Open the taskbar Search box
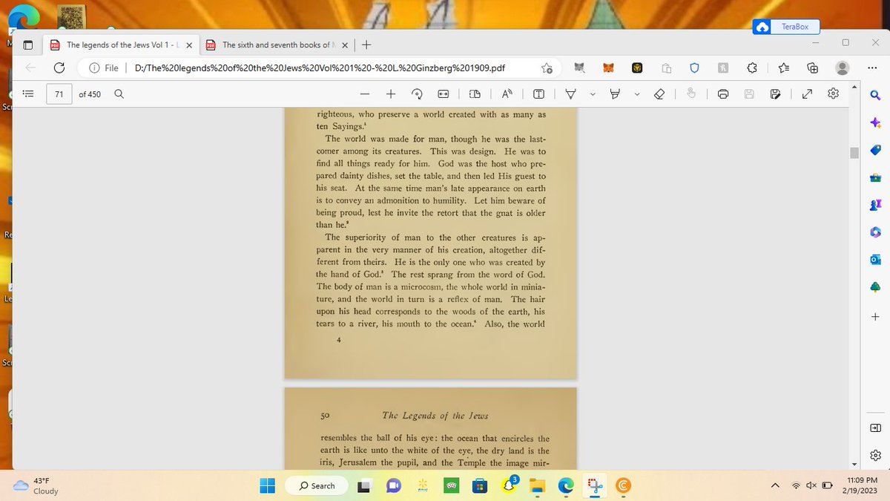 (x=318, y=485)
